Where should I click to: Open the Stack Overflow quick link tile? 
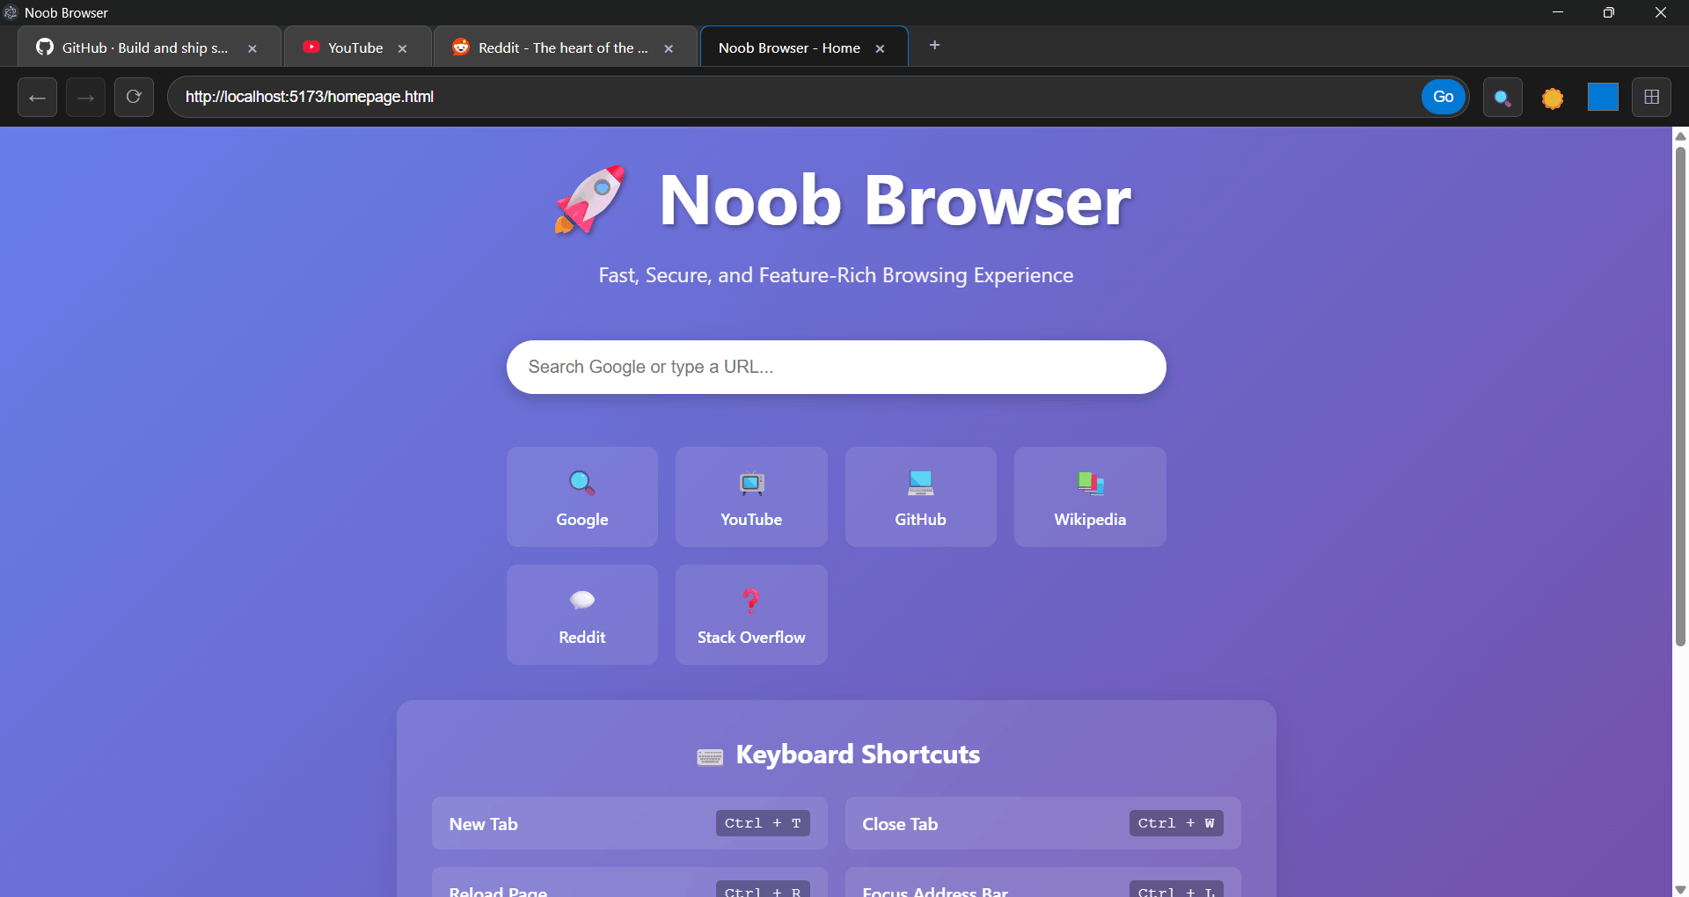pyautogui.click(x=751, y=615)
